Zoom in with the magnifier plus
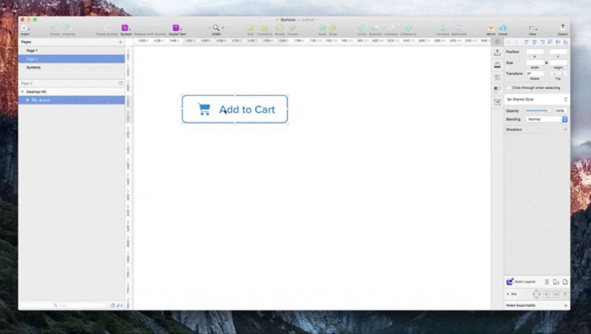Screen dimensions: 591x334 222,28
